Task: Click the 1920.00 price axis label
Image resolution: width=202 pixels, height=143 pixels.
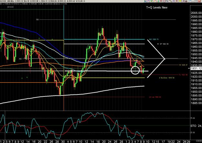Action: 196,77
